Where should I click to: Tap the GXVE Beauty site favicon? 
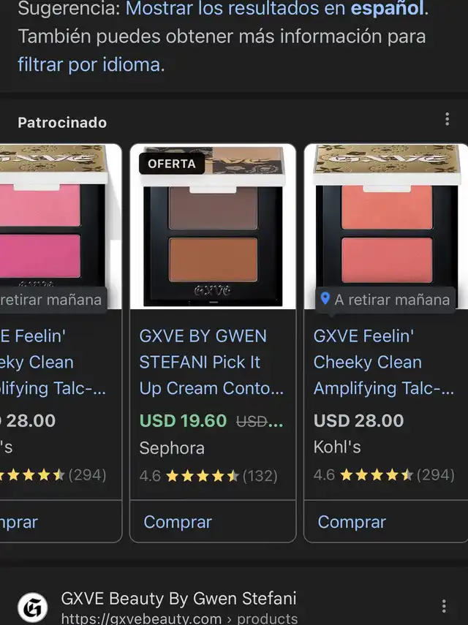tap(33, 607)
